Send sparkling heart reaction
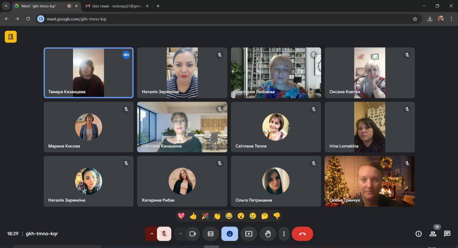Viewport: 458px width, 248px height. (181, 216)
